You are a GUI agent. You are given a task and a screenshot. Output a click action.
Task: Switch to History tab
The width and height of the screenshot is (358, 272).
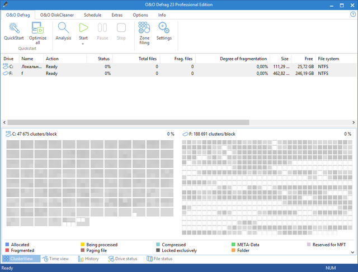click(x=88, y=259)
